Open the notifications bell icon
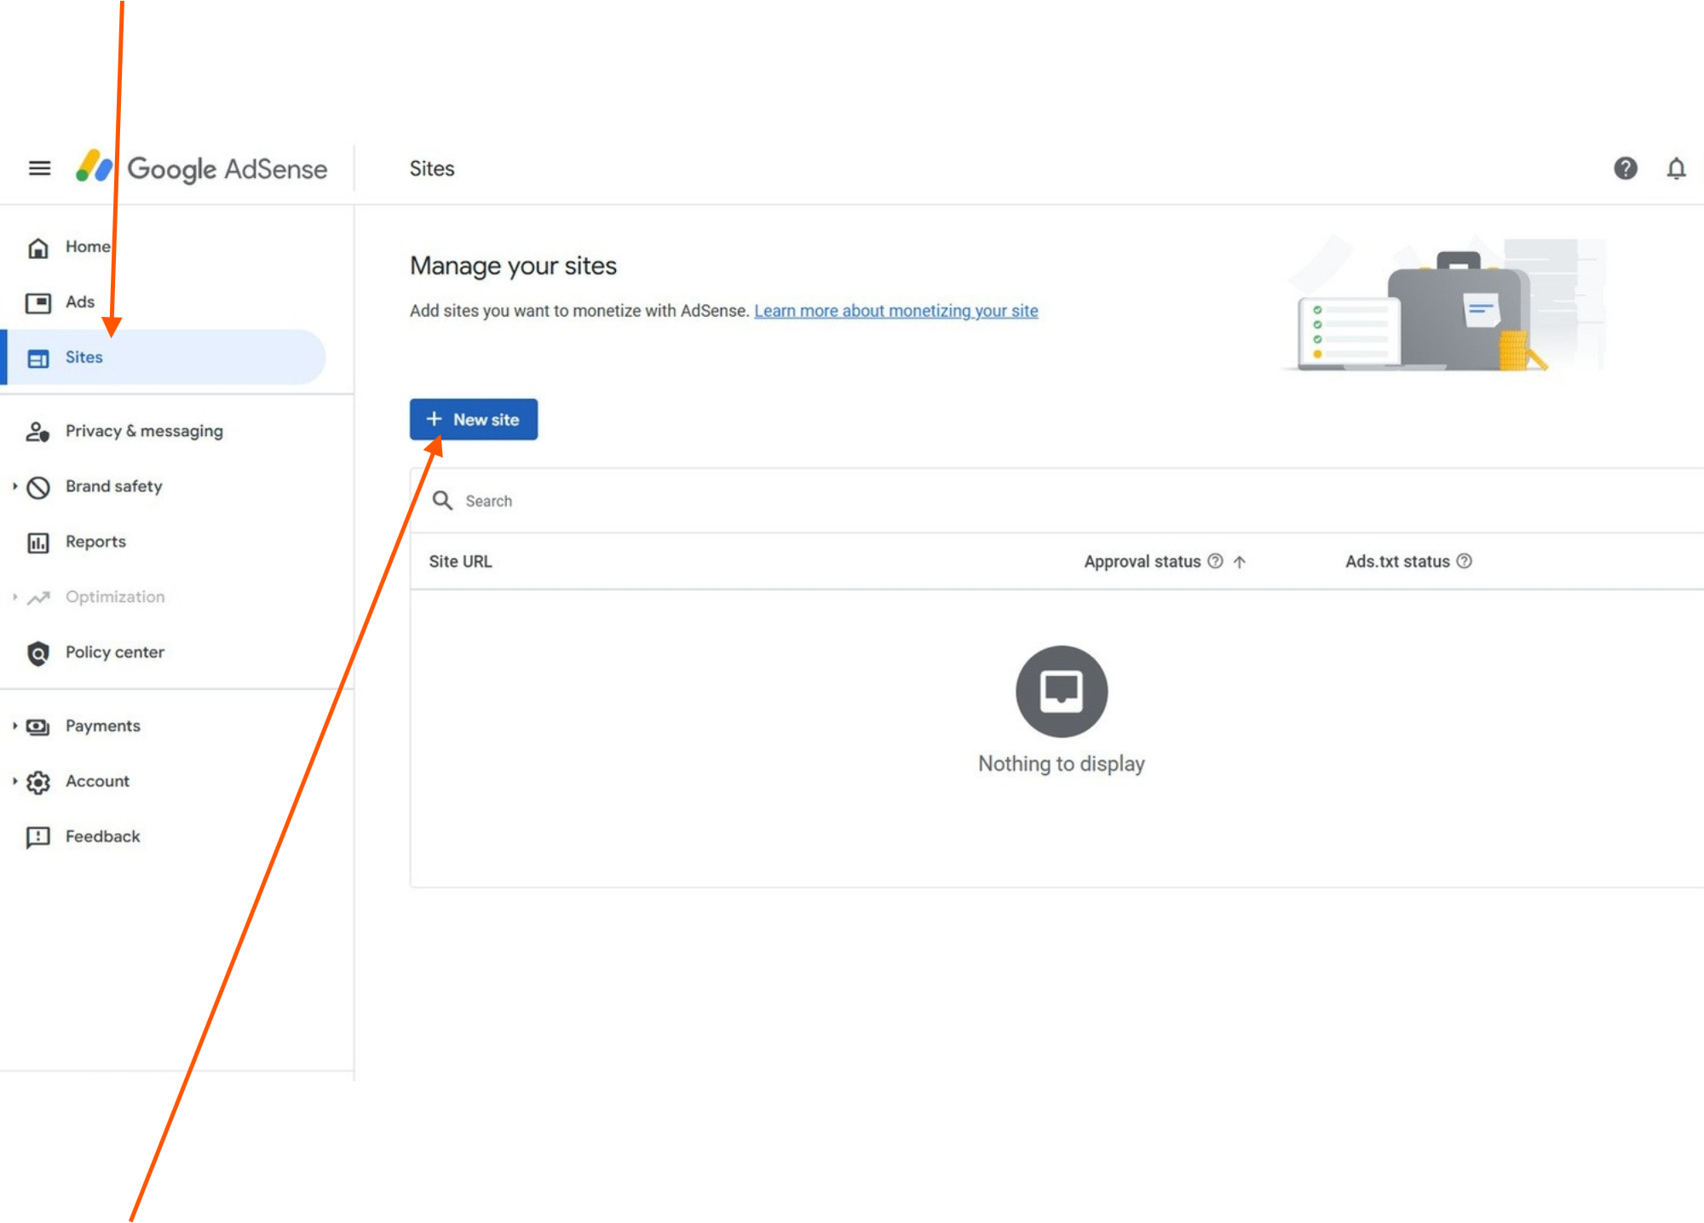 point(1676,169)
